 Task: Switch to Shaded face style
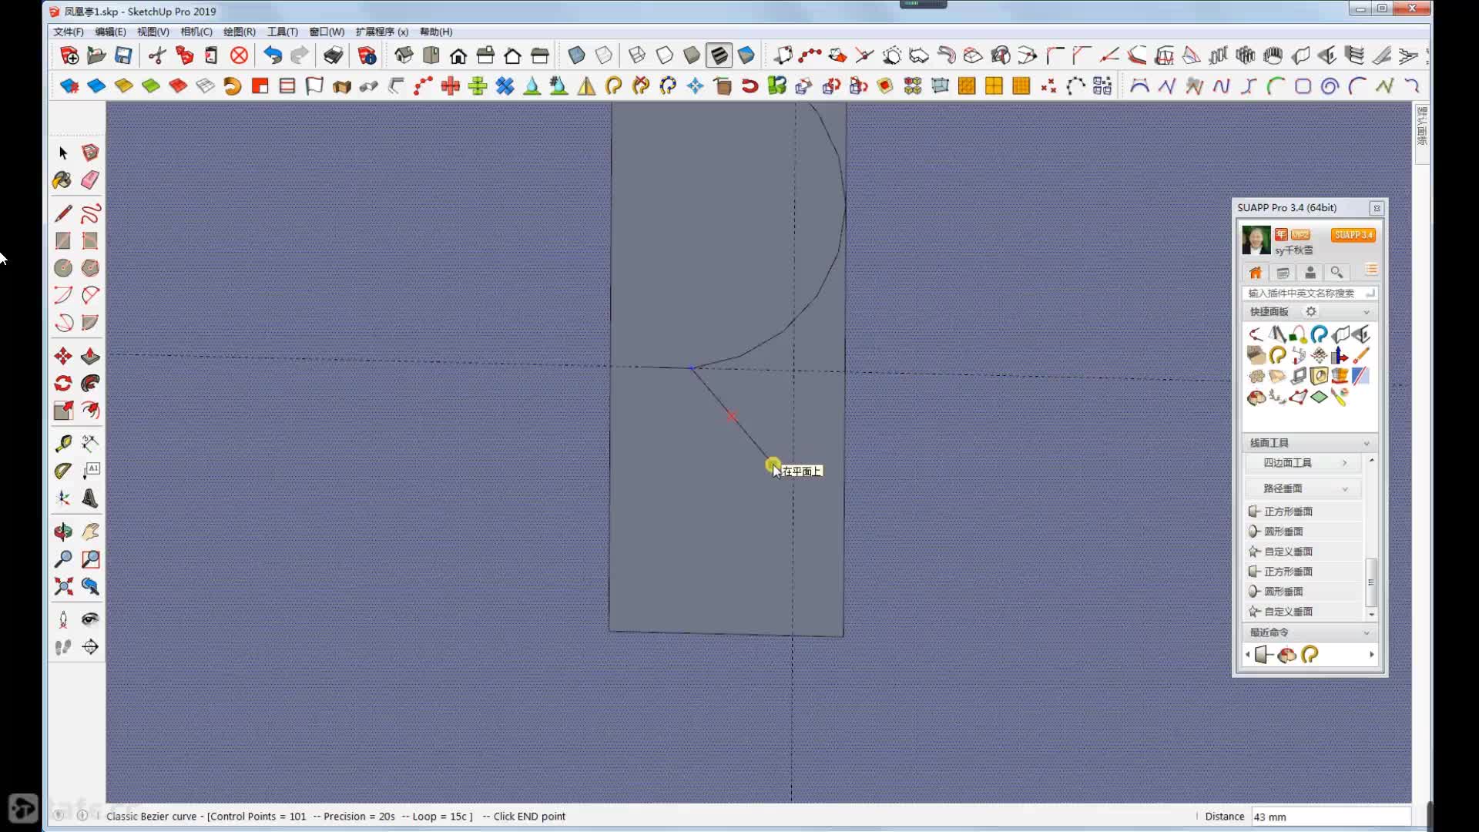tap(692, 55)
